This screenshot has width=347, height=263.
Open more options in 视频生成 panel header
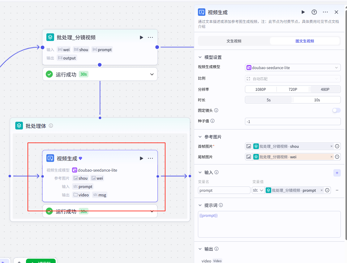[x=325, y=12]
